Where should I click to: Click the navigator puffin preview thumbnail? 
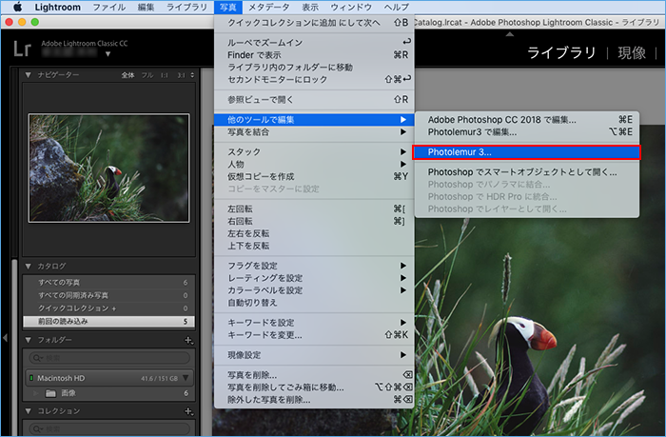108,168
